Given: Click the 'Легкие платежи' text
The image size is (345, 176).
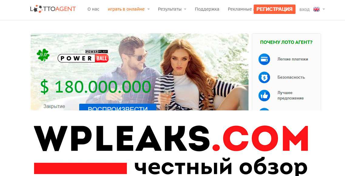Looking at the screenshot, I should tap(293, 59).
